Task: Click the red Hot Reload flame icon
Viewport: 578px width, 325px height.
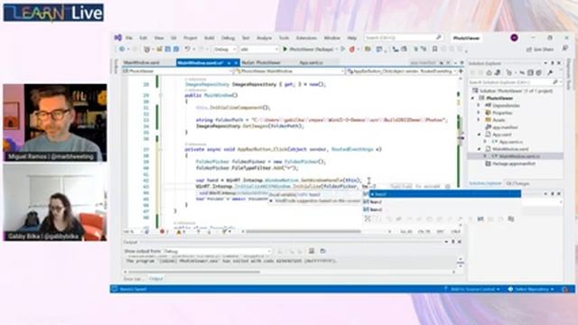Action: click(x=352, y=49)
